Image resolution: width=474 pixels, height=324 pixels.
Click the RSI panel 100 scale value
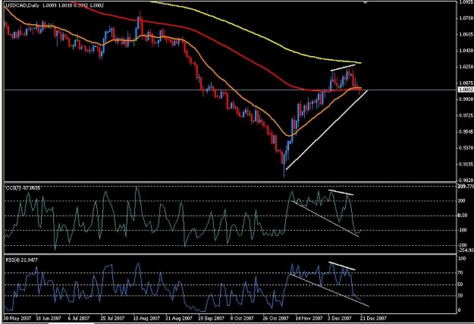(x=462, y=259)
